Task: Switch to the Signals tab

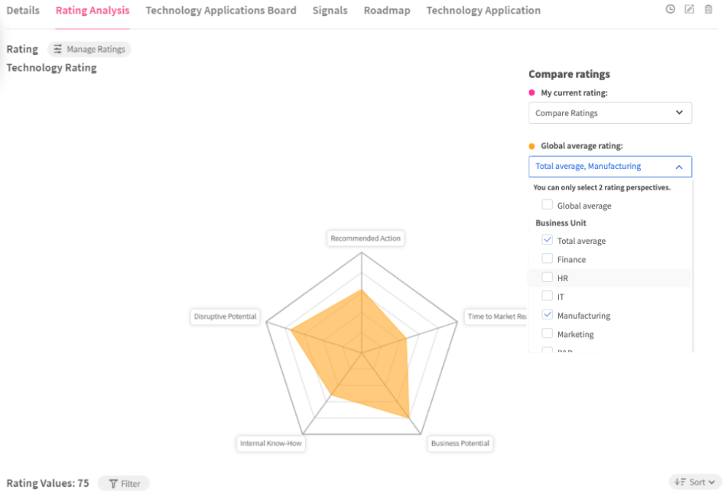Action: [x=330, y=11]
